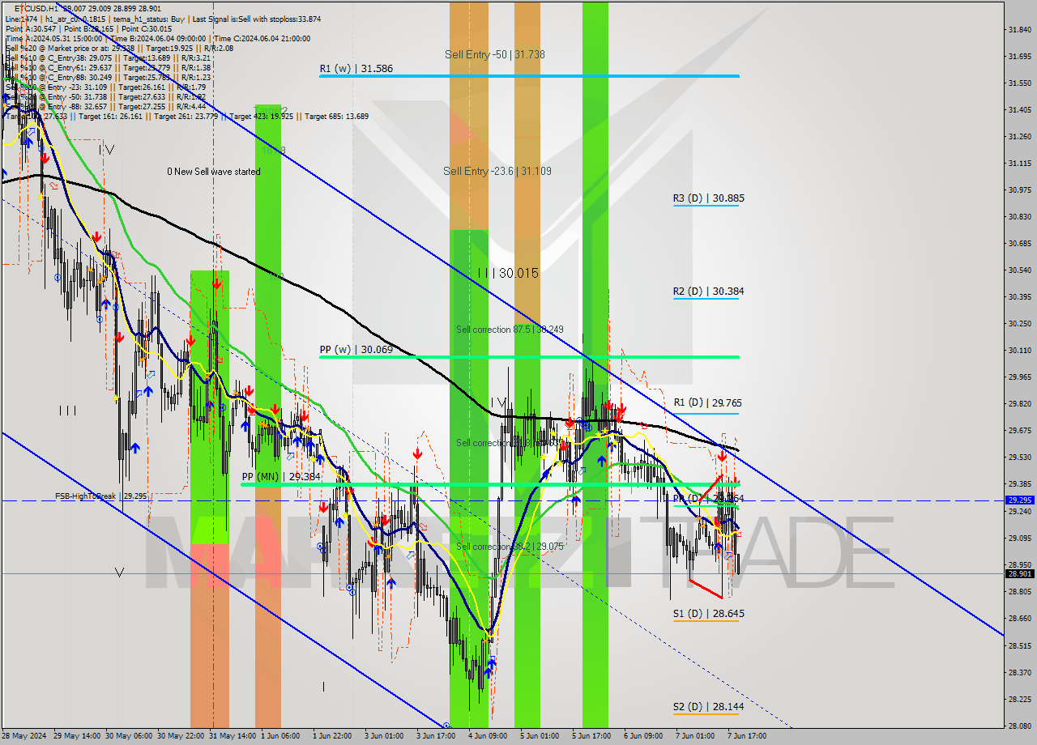Select 'Sell correction 87.5 | 30.249' label
1037x745 pixels.
tap(510, 330)
